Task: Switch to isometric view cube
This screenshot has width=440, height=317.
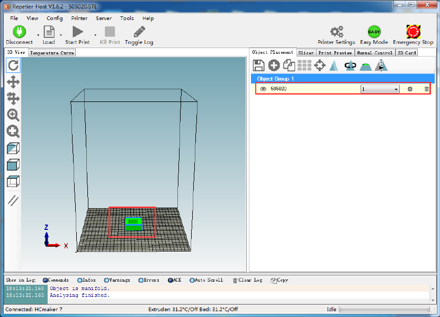Action: [x=13, y=148]
